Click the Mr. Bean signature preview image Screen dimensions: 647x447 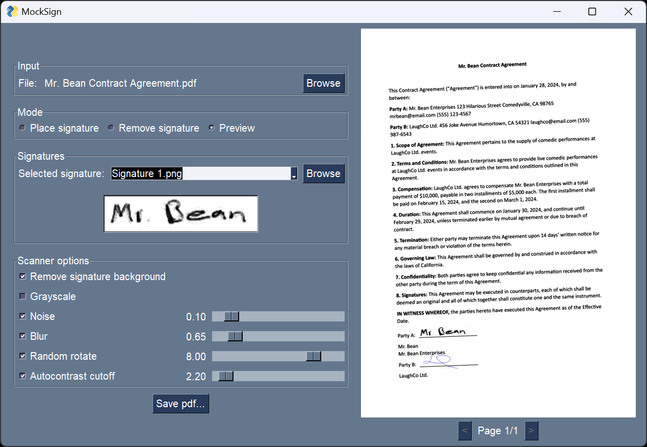click(x=181, y=214)
